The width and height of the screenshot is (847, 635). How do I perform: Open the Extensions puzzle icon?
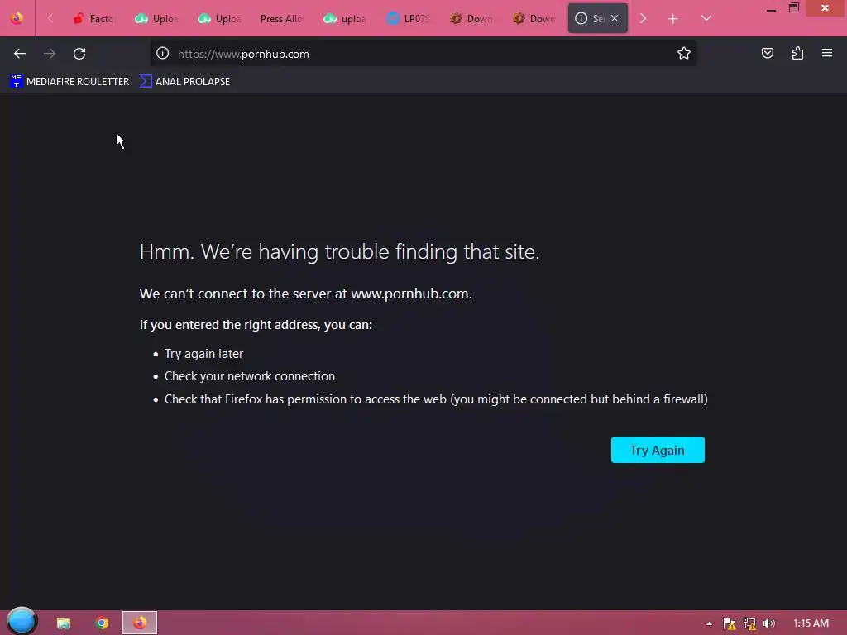797,53
